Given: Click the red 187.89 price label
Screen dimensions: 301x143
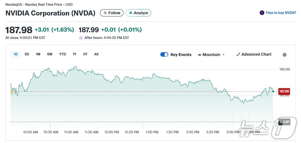Looking at the screenshot, I should point(284,91).
